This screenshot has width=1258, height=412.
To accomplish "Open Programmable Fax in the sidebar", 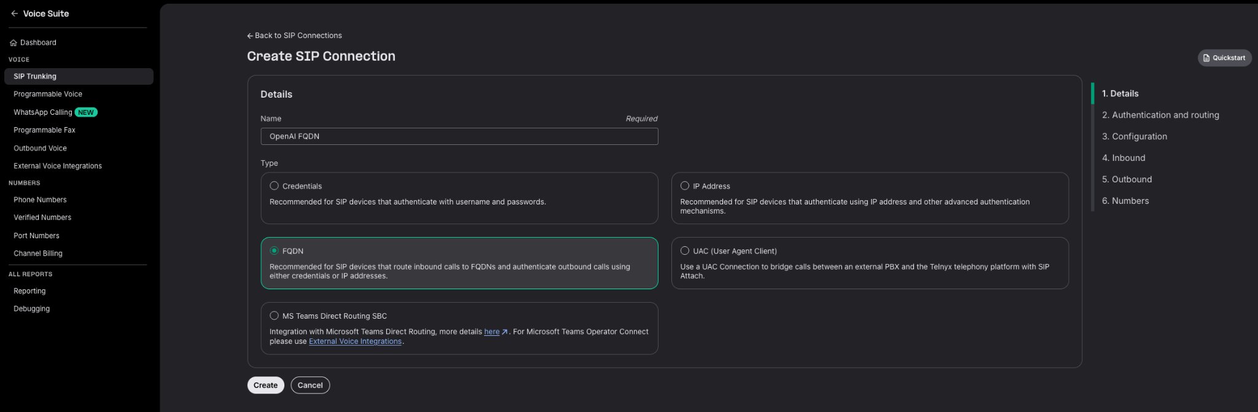I will tap(44, 130).
